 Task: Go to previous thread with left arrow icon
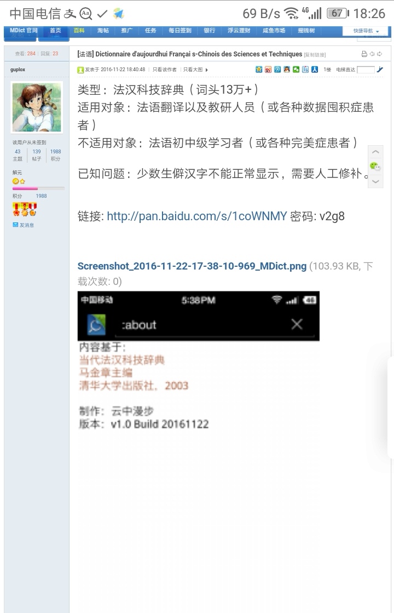click(372, 54)
